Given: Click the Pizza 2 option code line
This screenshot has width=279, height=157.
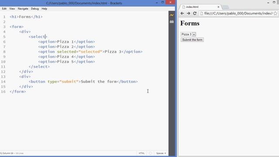Looking at the screenshot, I should click(x=67, y=47).
